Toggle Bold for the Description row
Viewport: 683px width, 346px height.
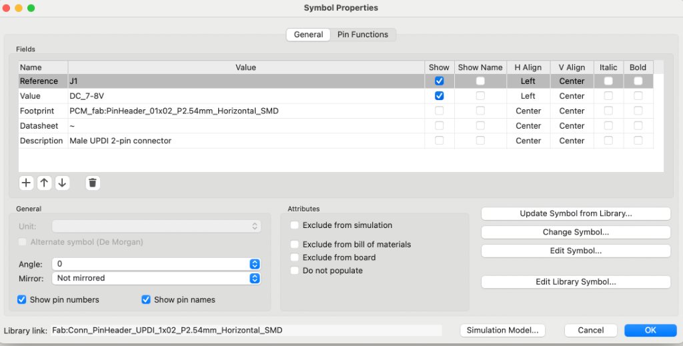[x=638, y=141]
